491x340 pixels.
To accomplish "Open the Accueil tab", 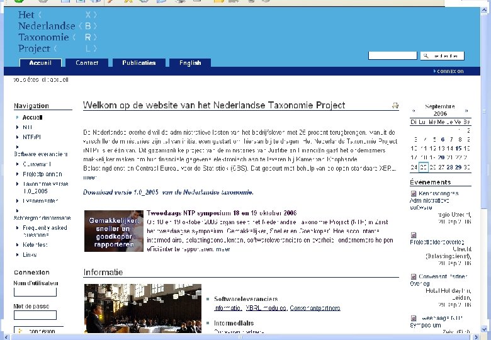I will click(x=40, y=63).
